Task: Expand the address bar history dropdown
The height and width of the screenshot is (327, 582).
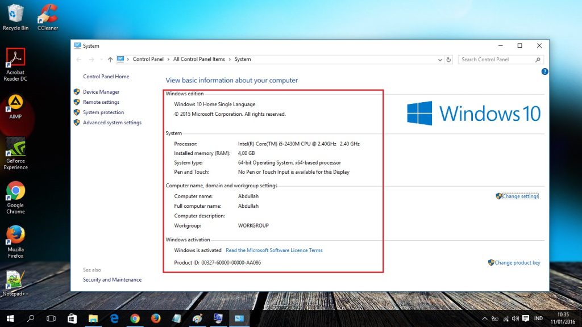Action: (440, 60)
